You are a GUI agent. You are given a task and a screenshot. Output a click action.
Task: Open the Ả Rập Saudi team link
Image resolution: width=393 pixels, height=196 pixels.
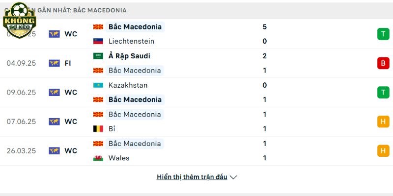pyautogui.click(x=129, y=56)
